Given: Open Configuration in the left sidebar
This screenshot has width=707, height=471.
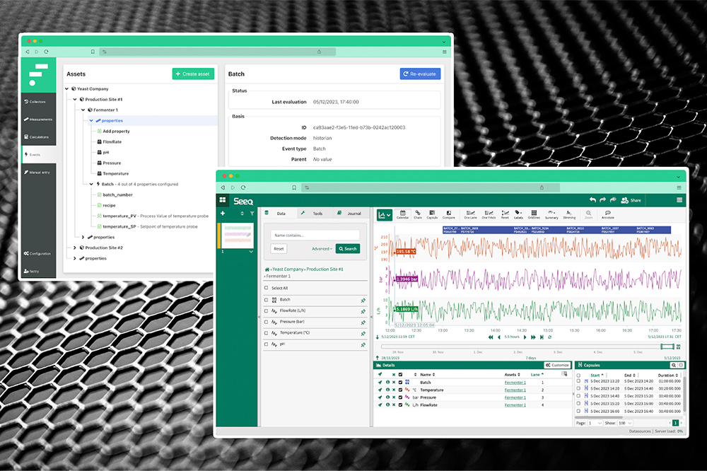Looking at the screenshot, I should [x=38, y=254].
